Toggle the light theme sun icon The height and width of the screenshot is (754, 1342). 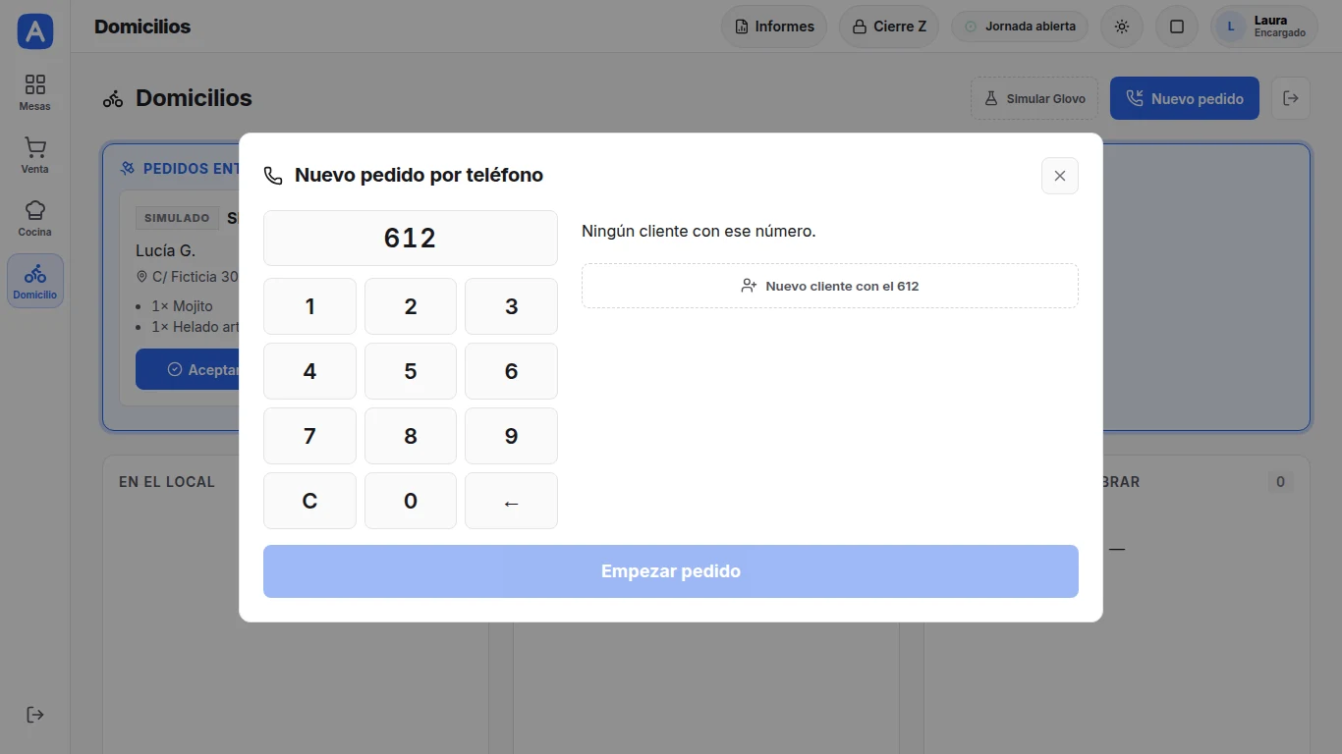point(1122,27)
